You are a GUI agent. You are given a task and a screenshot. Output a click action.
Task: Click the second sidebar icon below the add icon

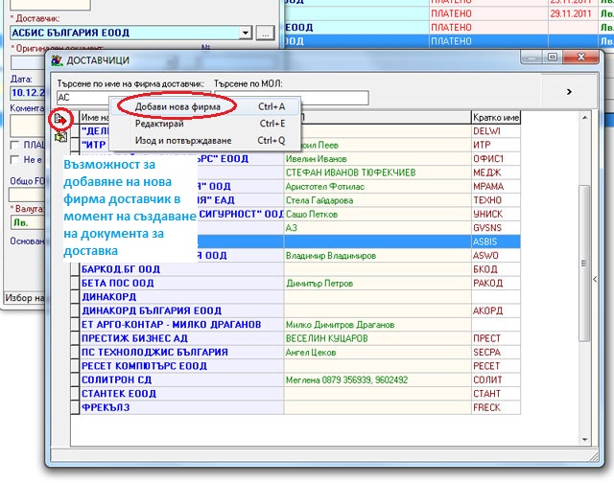[x=60, y=137]
